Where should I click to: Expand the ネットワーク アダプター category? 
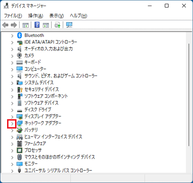12,124
